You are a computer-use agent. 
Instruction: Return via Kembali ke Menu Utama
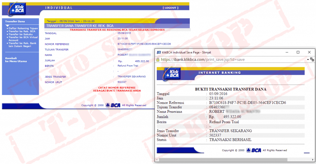(16, 60)
